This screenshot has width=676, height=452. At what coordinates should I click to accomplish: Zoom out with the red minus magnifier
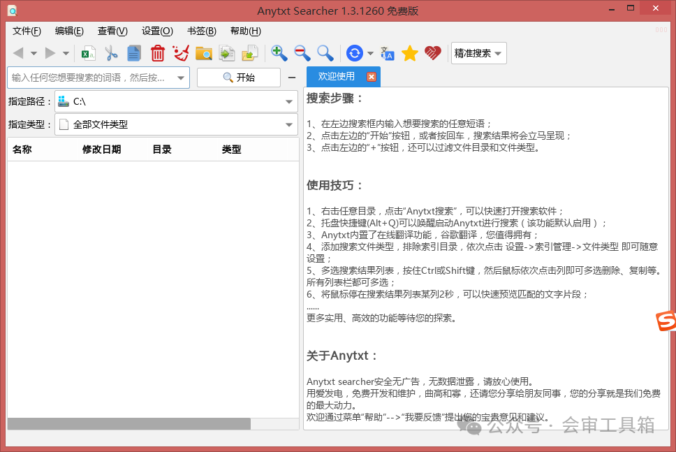[302, 53]
